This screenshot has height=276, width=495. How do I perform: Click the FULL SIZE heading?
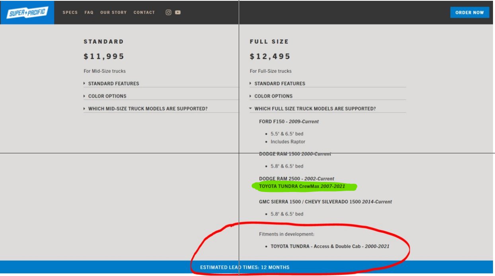click(269, 41)
